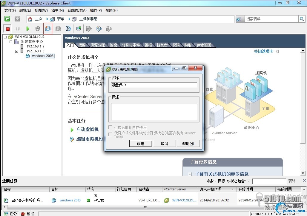Collapse the new datacenter tree node
Screen dimensions: 307x216
pyautogui.click(x=11, y=42)
